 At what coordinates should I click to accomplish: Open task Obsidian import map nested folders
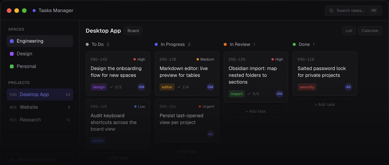pyautogui.click(x=256, y=77)
